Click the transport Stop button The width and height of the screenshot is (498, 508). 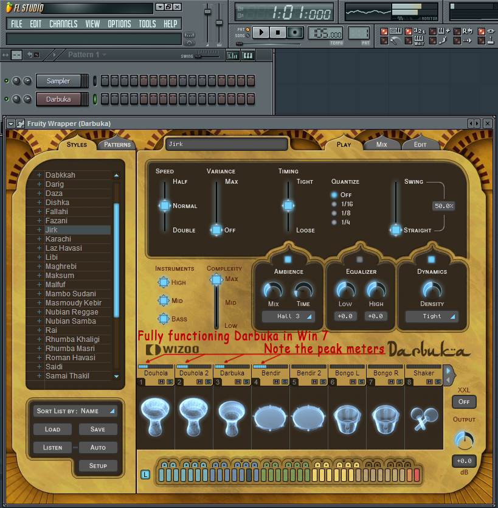(278, 32)
